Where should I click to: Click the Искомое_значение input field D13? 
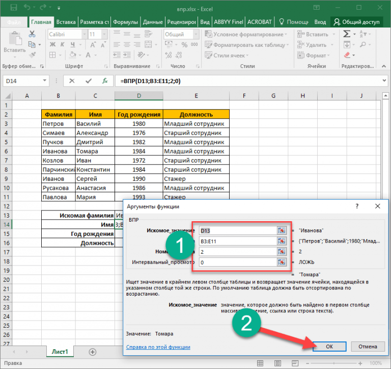tap(238, 230)
